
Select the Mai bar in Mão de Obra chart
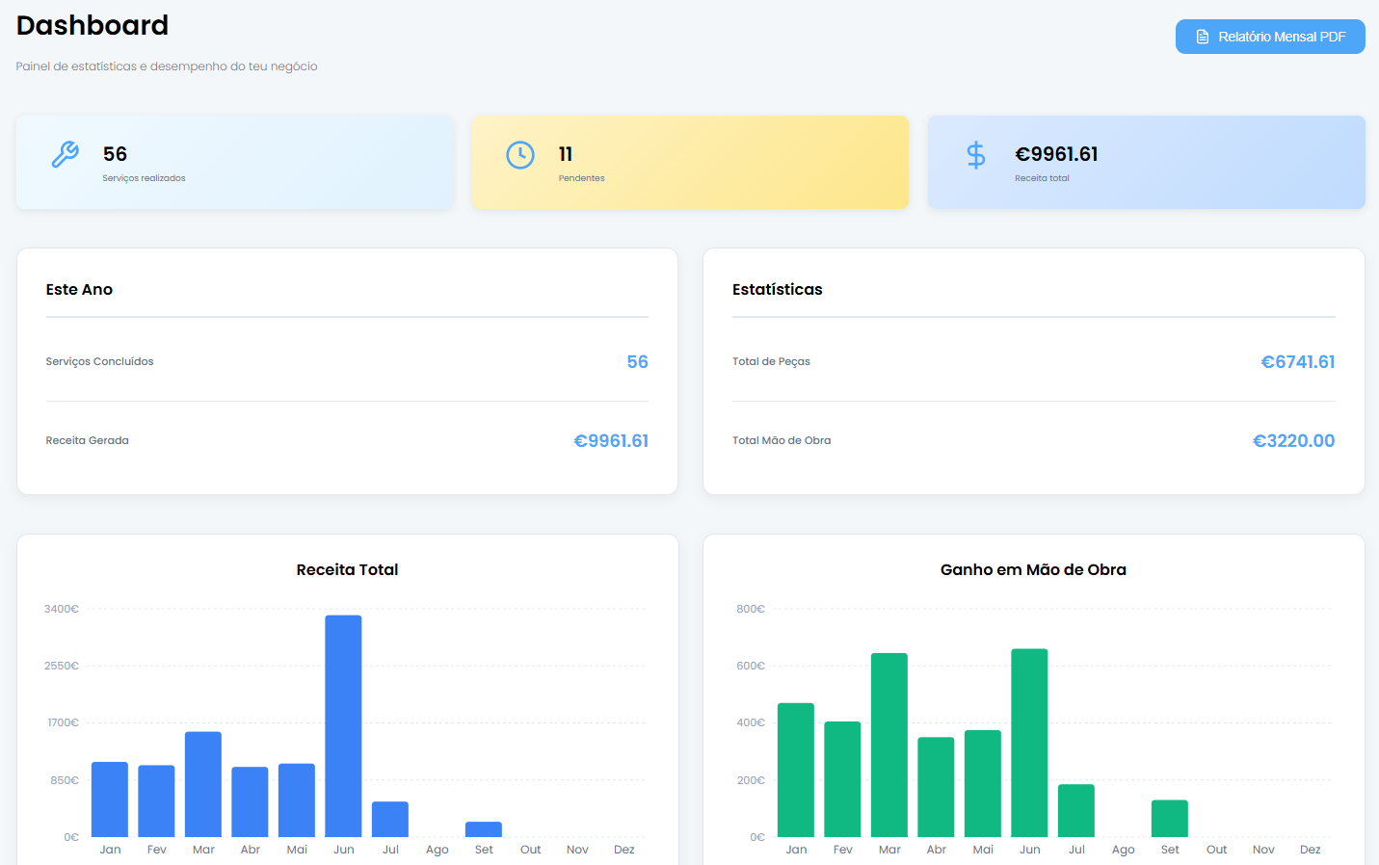983,784
